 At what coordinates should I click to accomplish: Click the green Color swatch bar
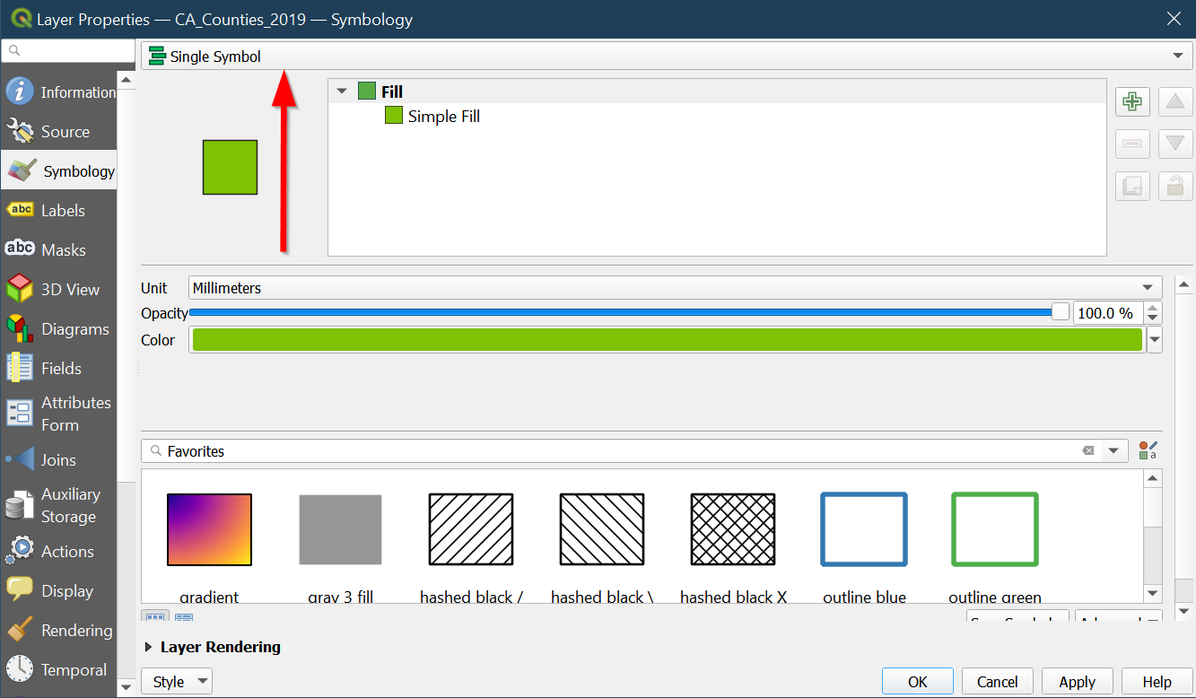point(667,340)
